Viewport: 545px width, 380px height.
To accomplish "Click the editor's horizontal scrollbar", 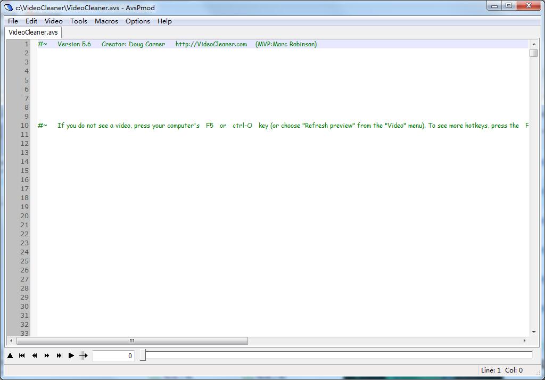I will pos(131,341).
